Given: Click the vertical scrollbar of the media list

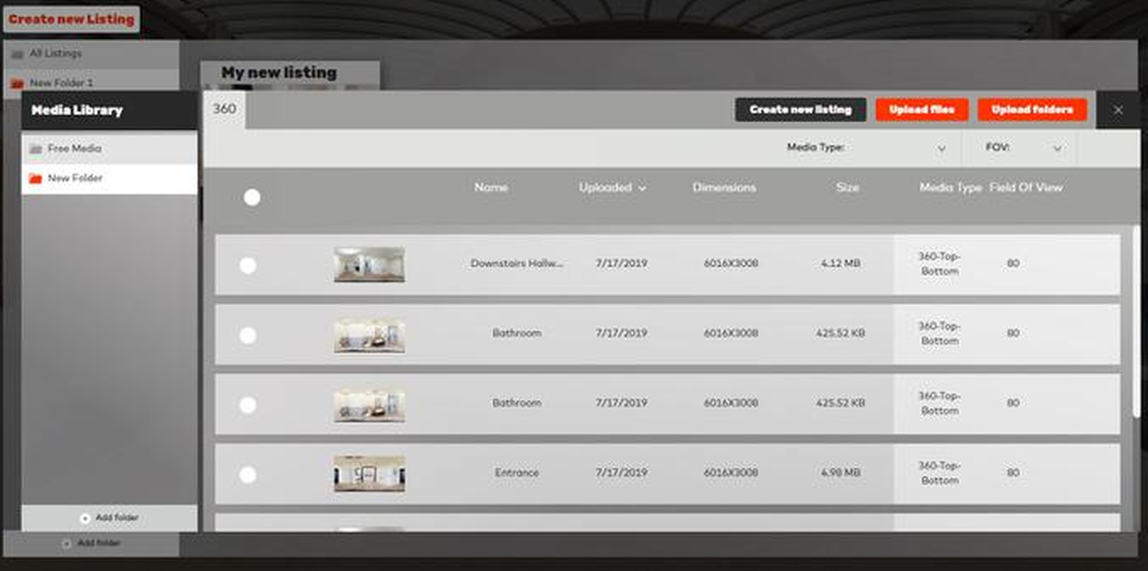Looking at the screenshot, I should point(1135,324).
